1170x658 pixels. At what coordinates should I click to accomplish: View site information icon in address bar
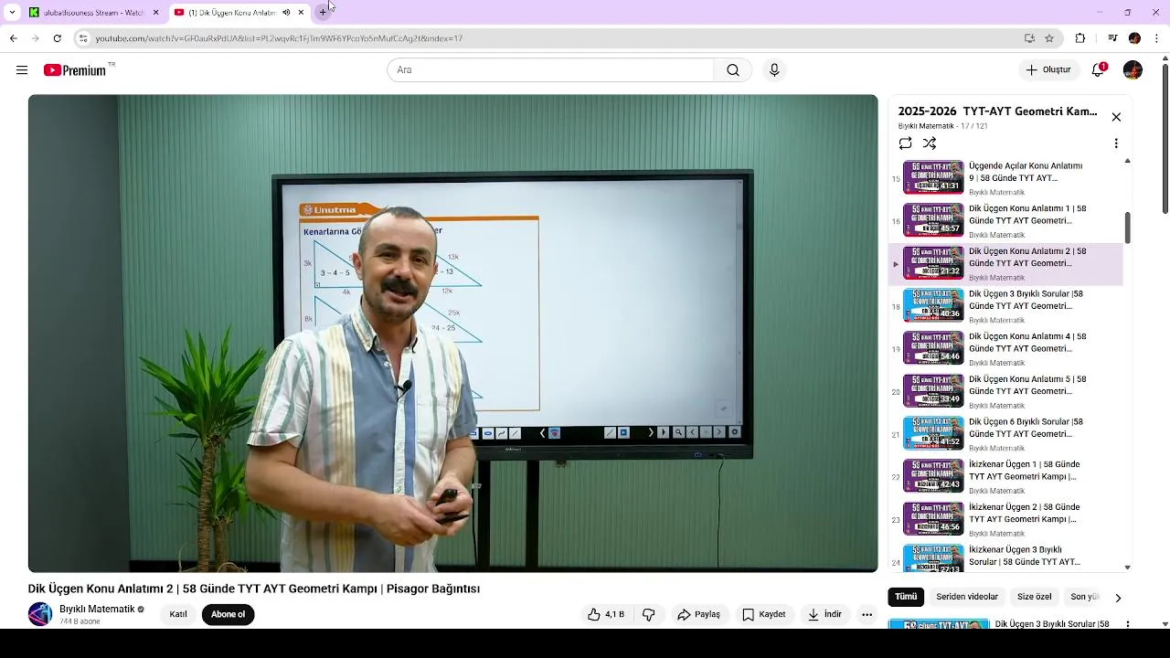click(82, 38)
